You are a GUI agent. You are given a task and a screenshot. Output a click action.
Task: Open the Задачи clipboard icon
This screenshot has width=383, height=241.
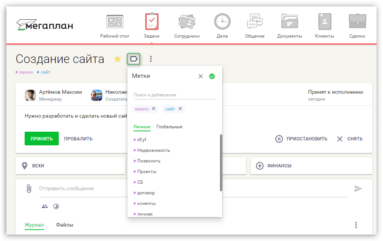pyautogui.click(x=152, y=21)
